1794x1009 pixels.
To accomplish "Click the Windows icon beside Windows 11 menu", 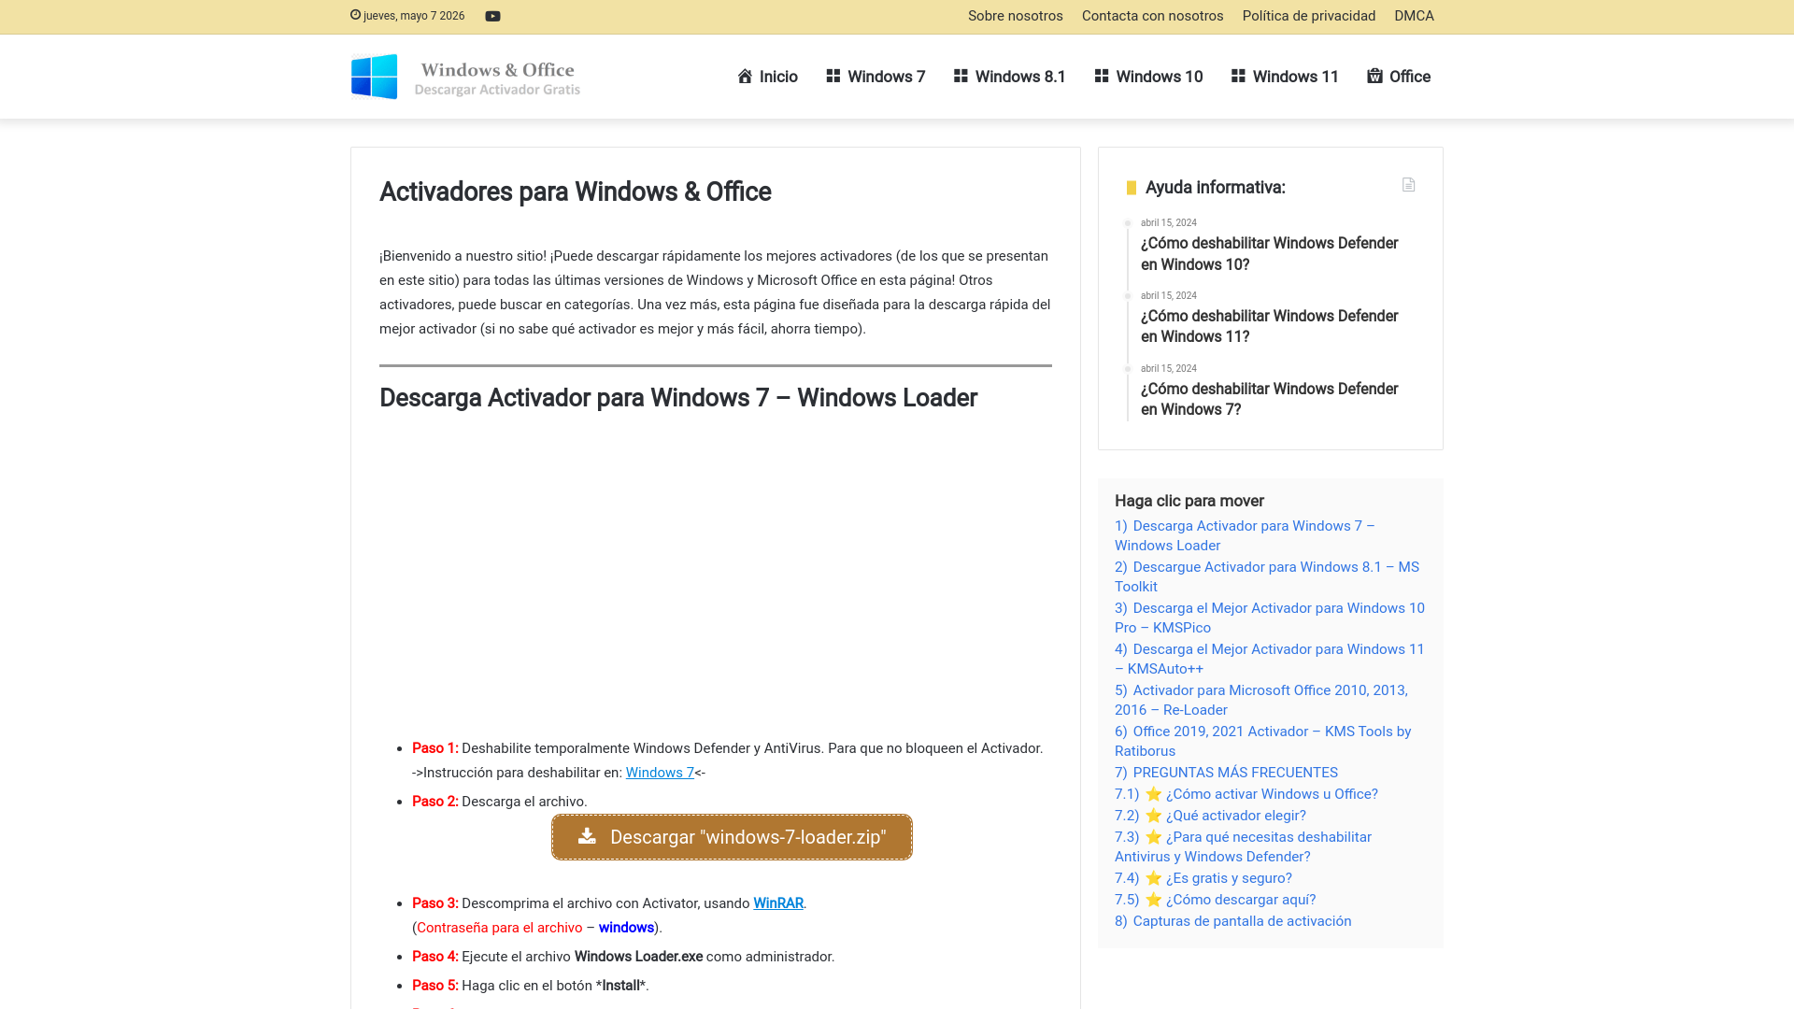I will coord(1238,76).
